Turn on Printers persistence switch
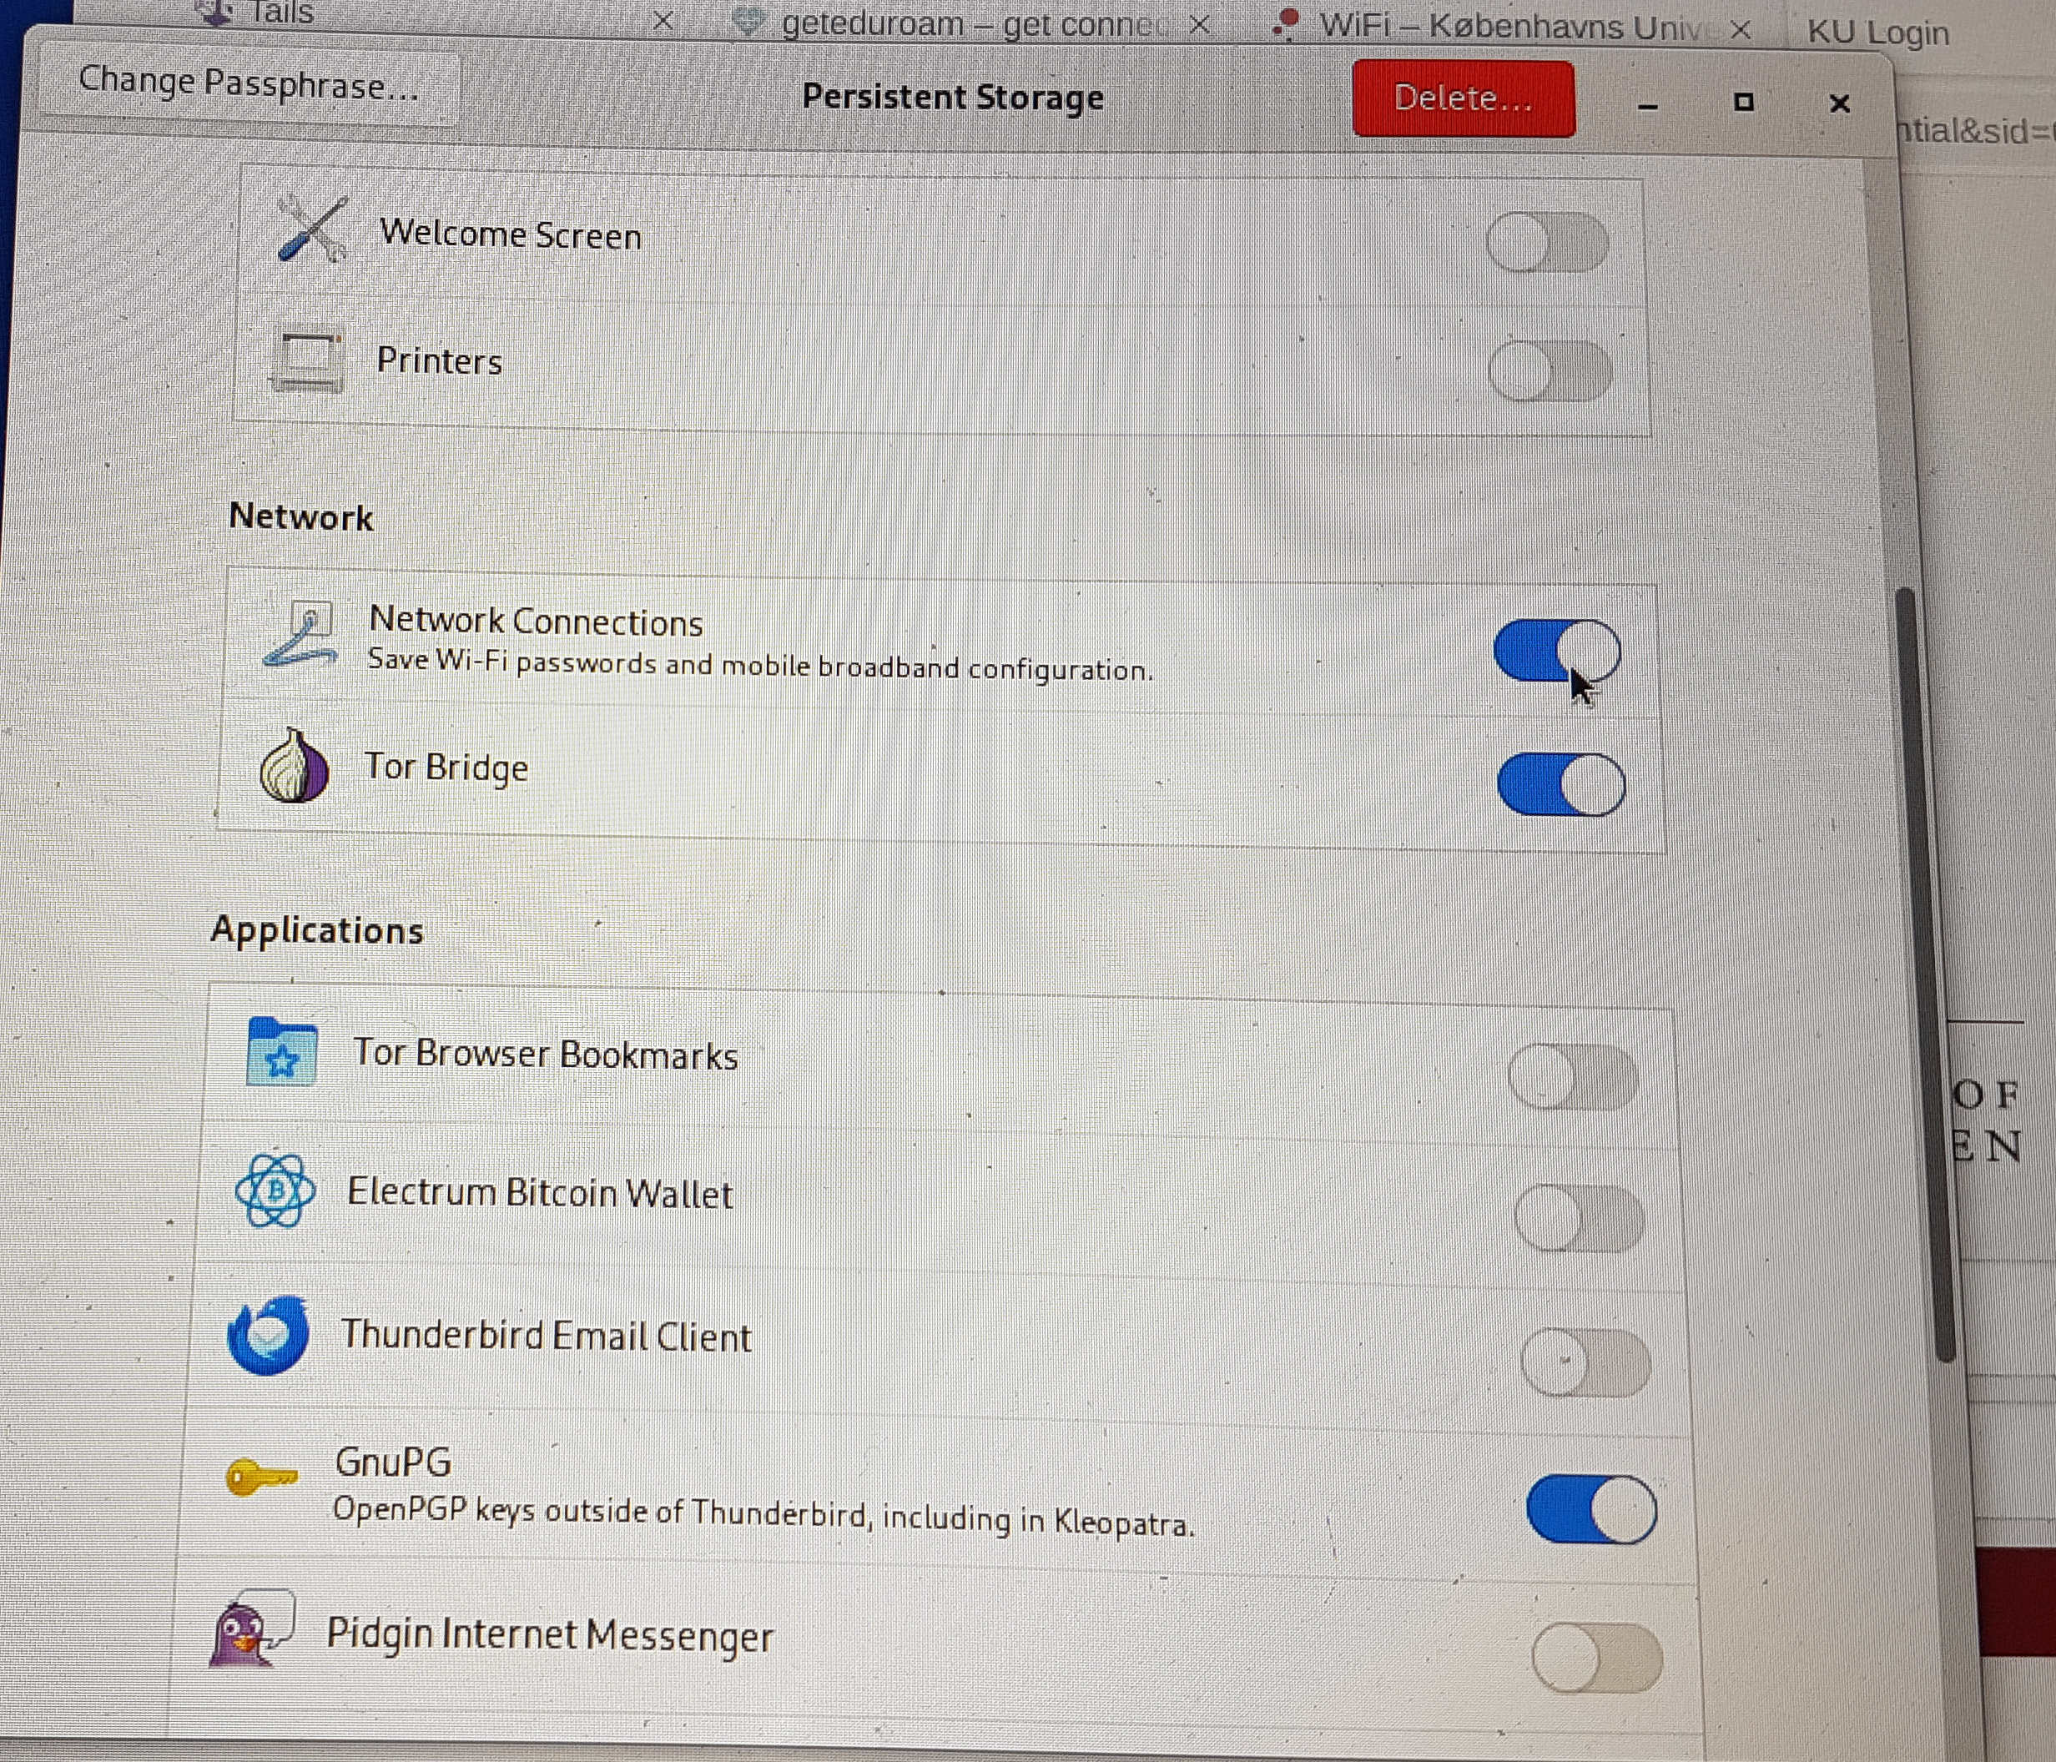This screenshot has width=2056, height=1762. [1550, 371]
